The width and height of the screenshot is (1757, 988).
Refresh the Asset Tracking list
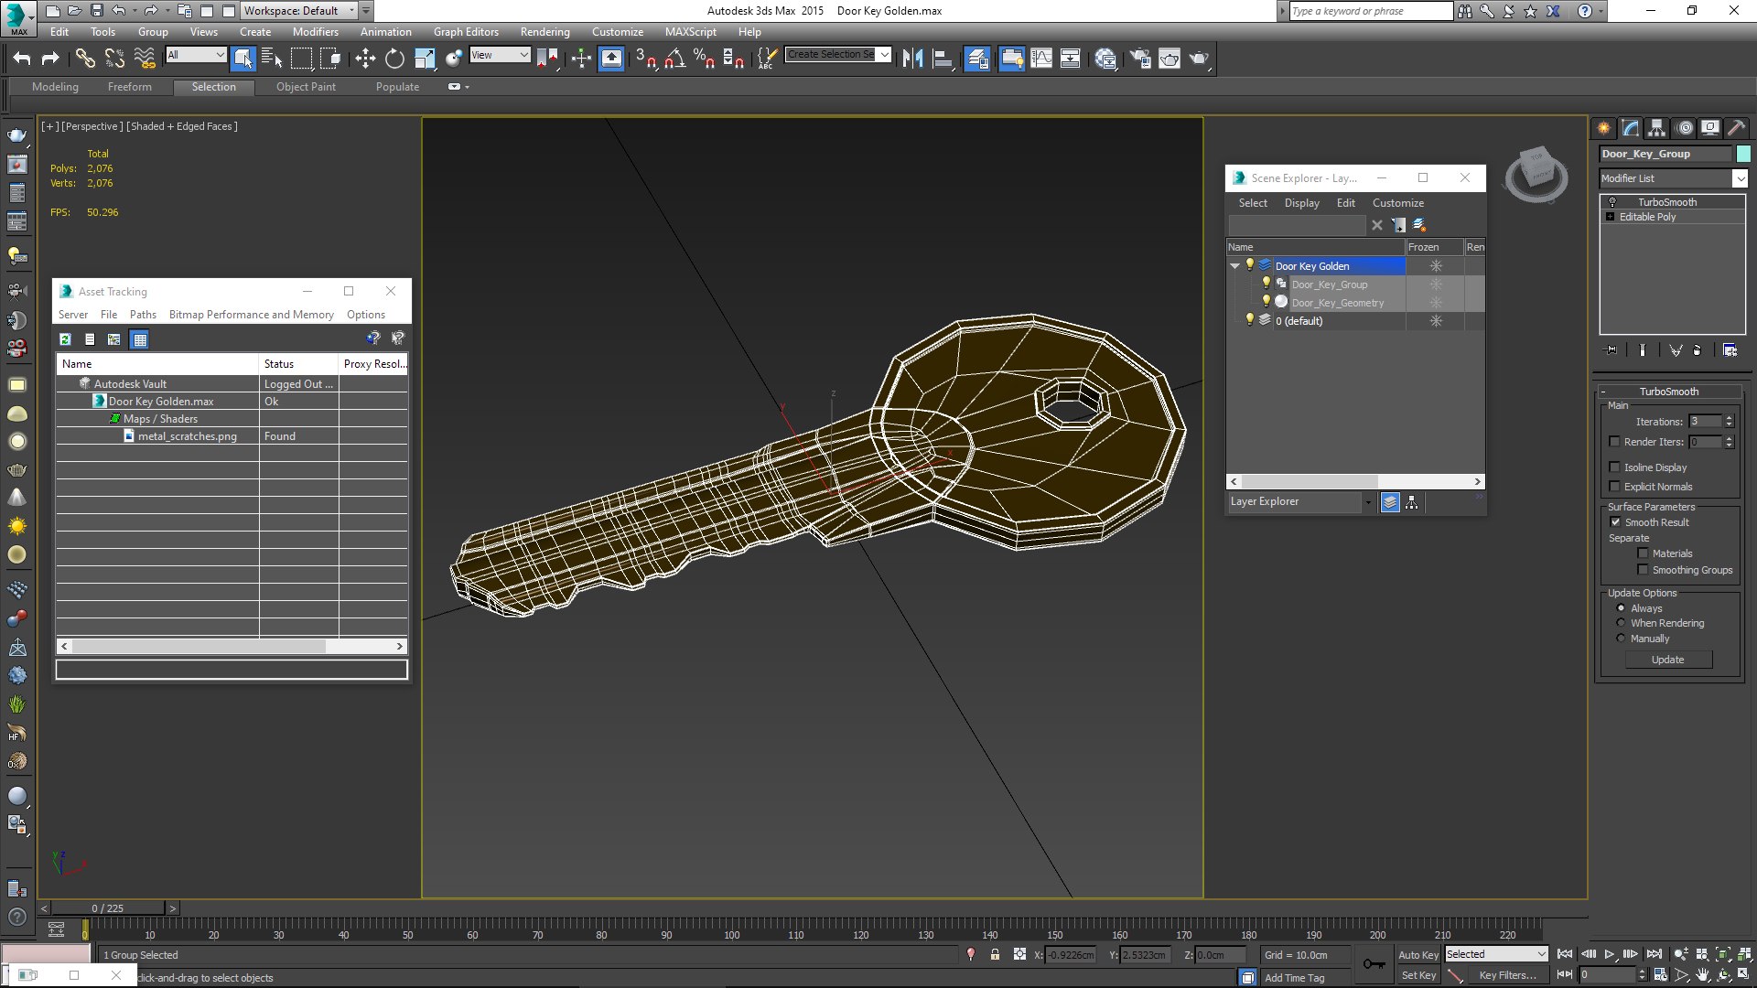(65, 339)
